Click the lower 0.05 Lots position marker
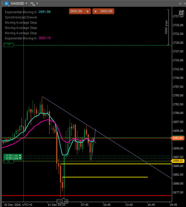 pyautogui.click(x=13, y=158)
